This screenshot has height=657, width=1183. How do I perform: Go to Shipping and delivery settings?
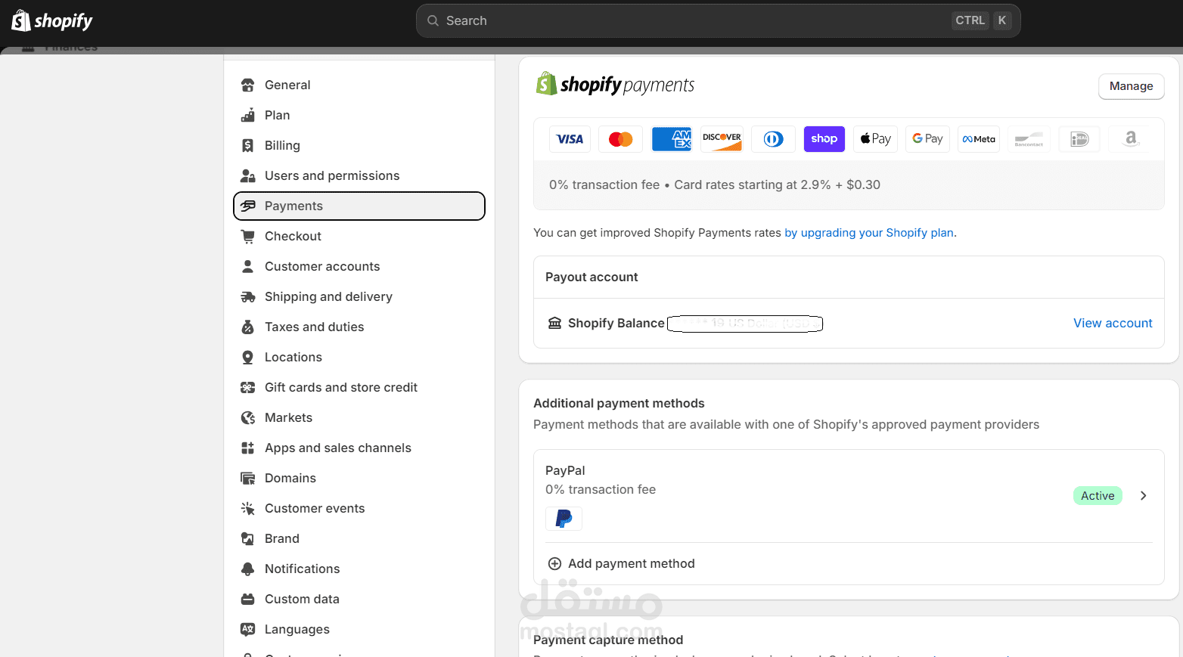359,296
